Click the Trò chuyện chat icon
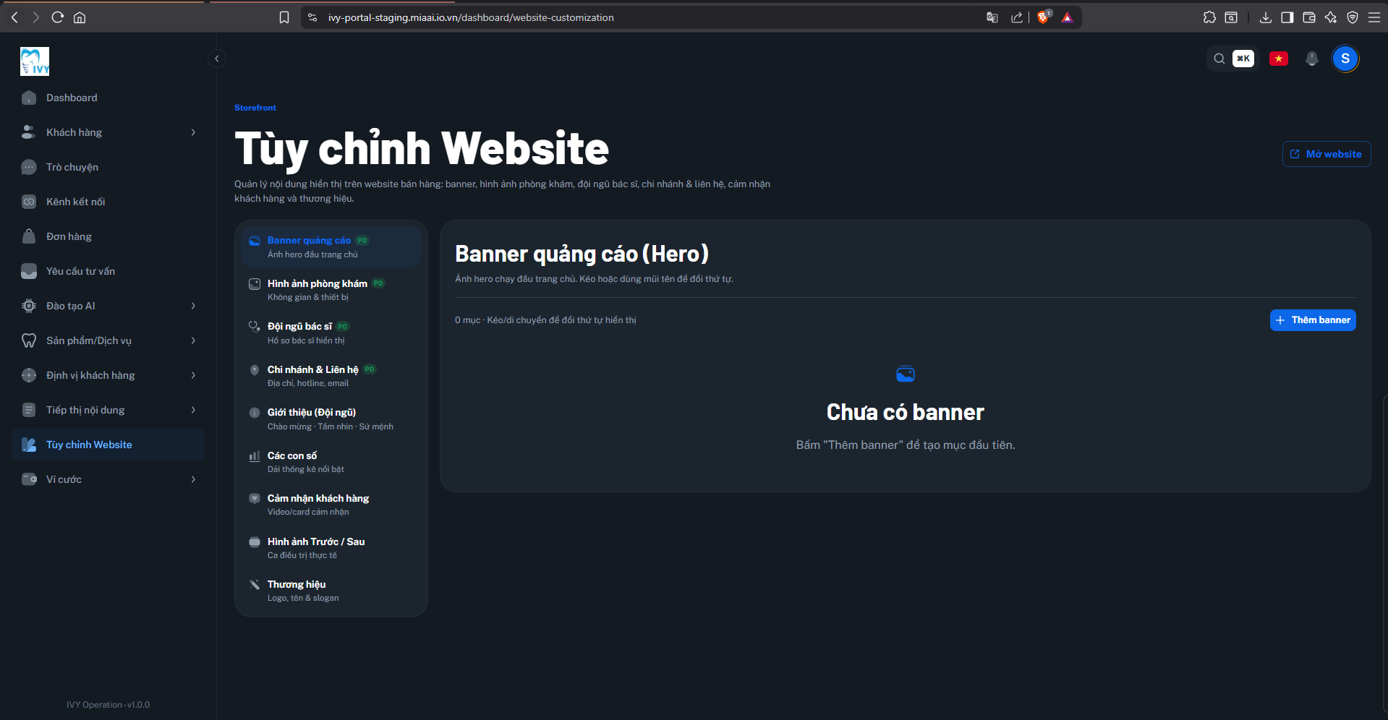Image resolution: width=1388 pixels, height=720 pixels. (x=29, y=167)
